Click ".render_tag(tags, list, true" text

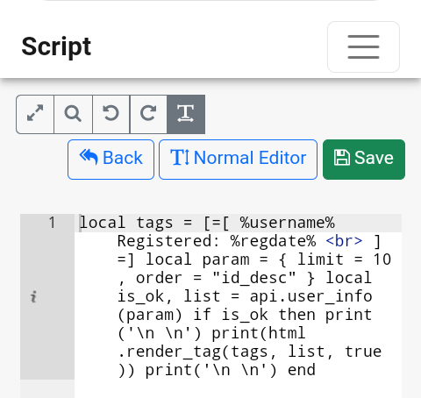click(250, 352)
